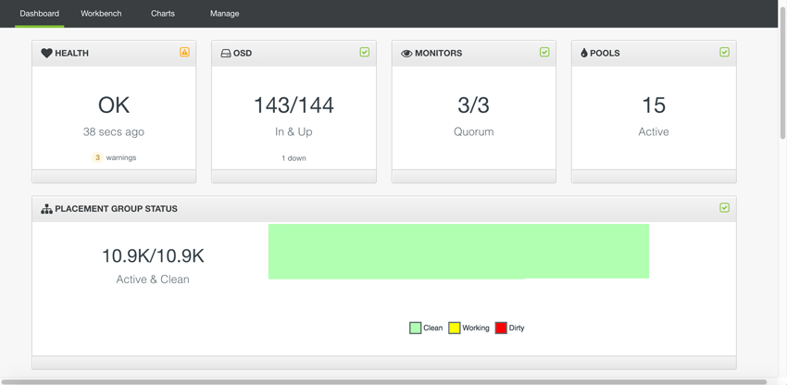Viewport: 787px width, 385px height.
Task: Click the MONITORS card title
Action: coord(439,53)
